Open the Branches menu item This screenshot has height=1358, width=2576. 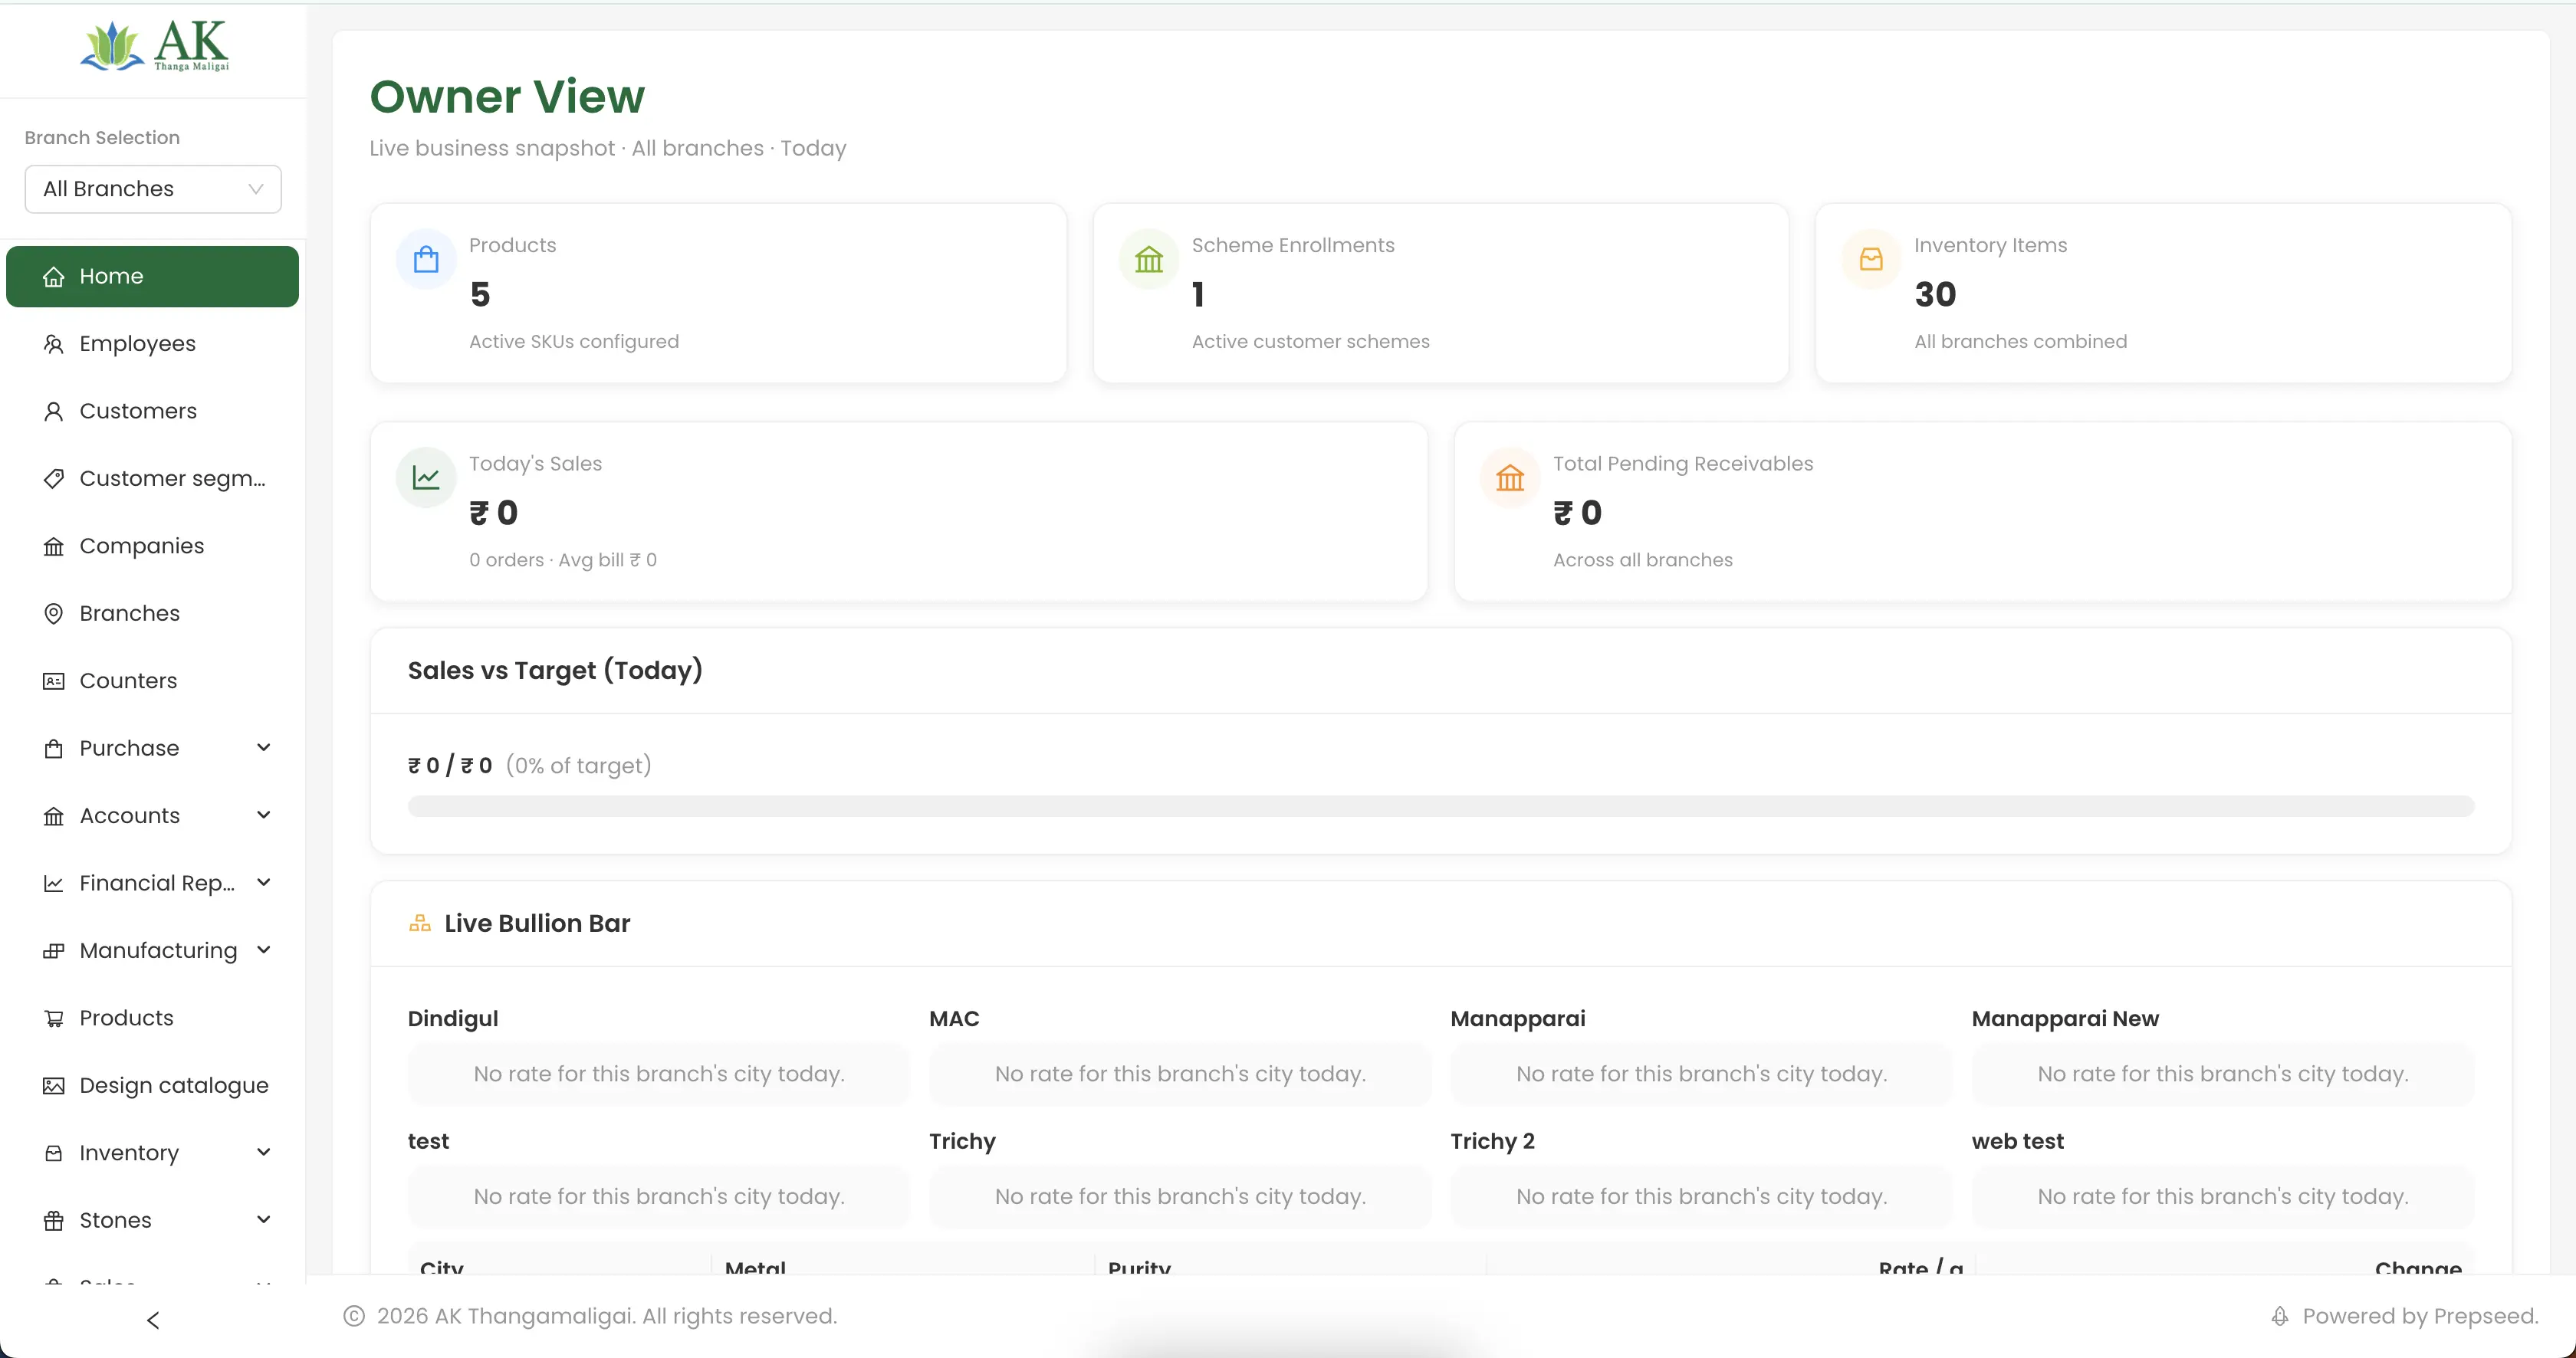coord(152,614)
